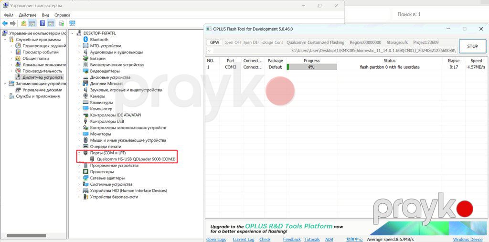Collapse the DESKTOP-F6FATFL root node
This screenshot has width=489, height=242.
73,33
